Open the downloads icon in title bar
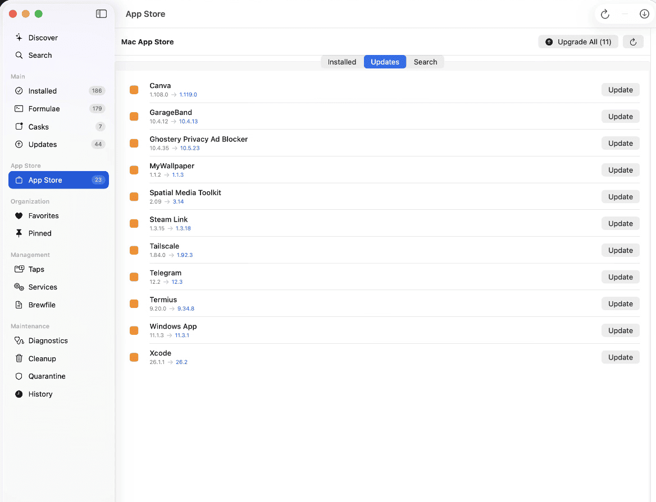This screenshot has height=502, width=656. coord(644,14)
